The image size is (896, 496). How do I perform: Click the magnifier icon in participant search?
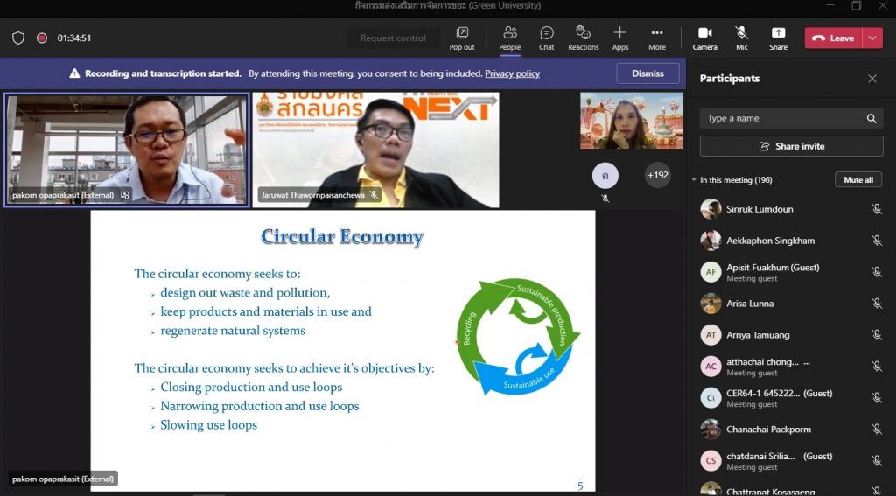[x=871, y=119]
